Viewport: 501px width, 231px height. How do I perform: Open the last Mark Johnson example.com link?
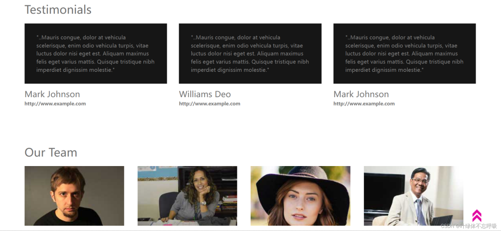(364, 104)
